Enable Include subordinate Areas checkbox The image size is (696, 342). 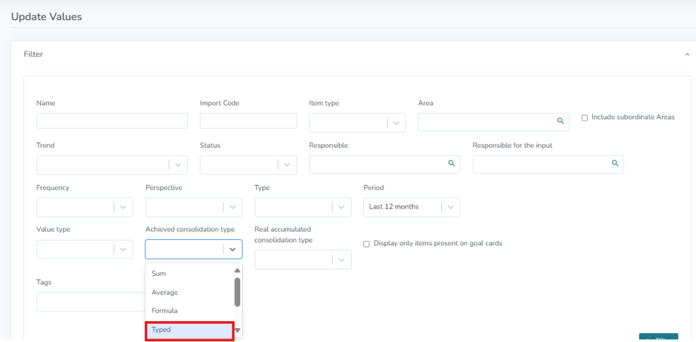585,117
